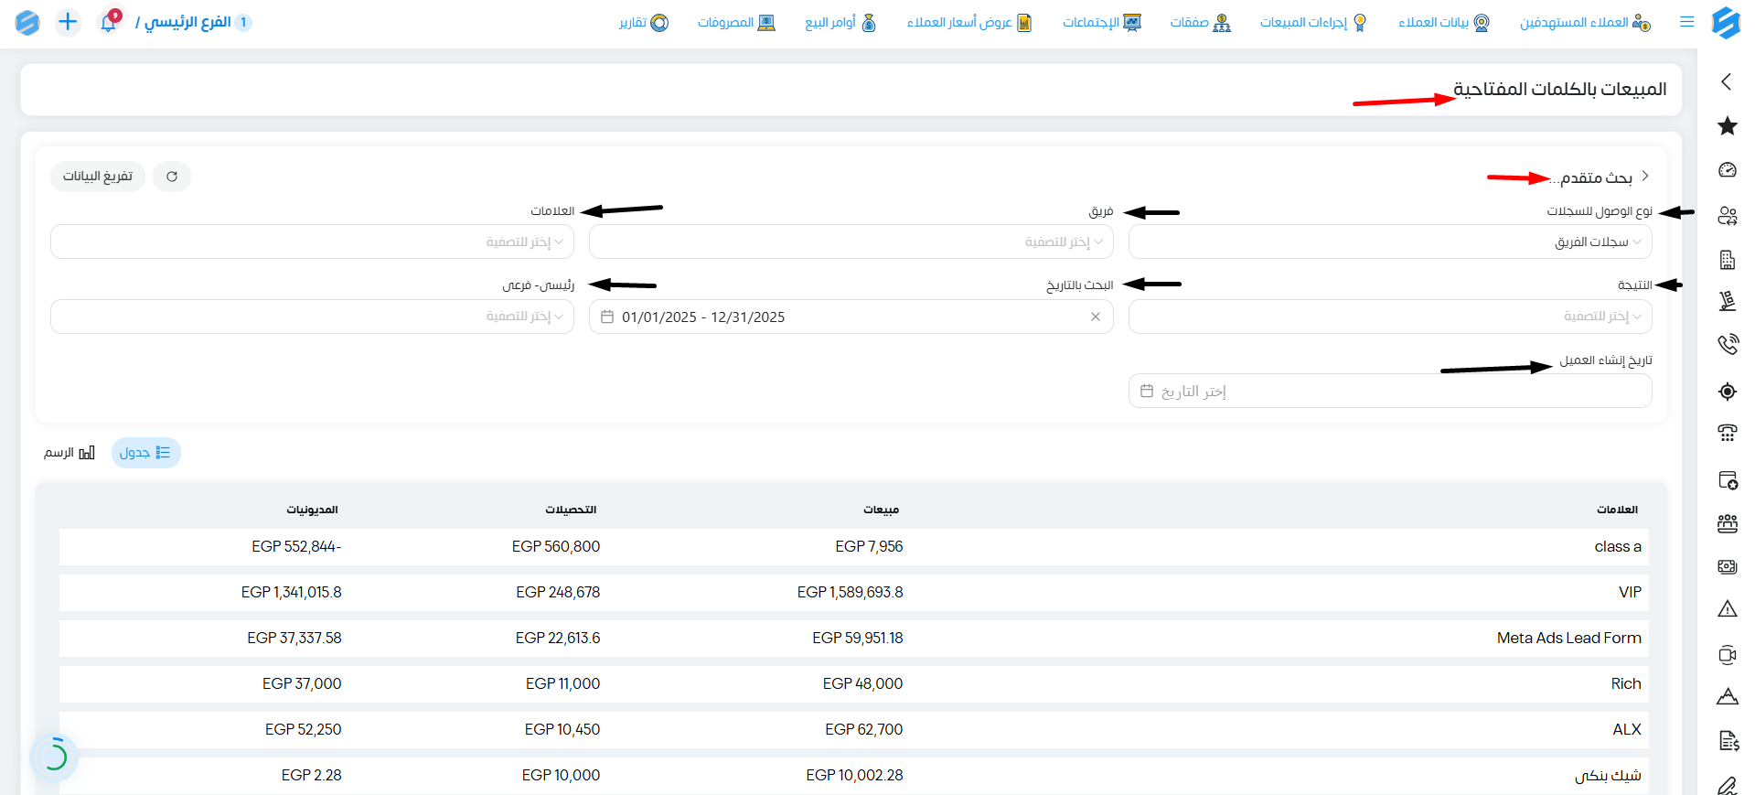The width and height of the screenshot is (1755, 795).
Task: Click the تفريغ البيانات clear data button
Action: click(x=98, y=177)
